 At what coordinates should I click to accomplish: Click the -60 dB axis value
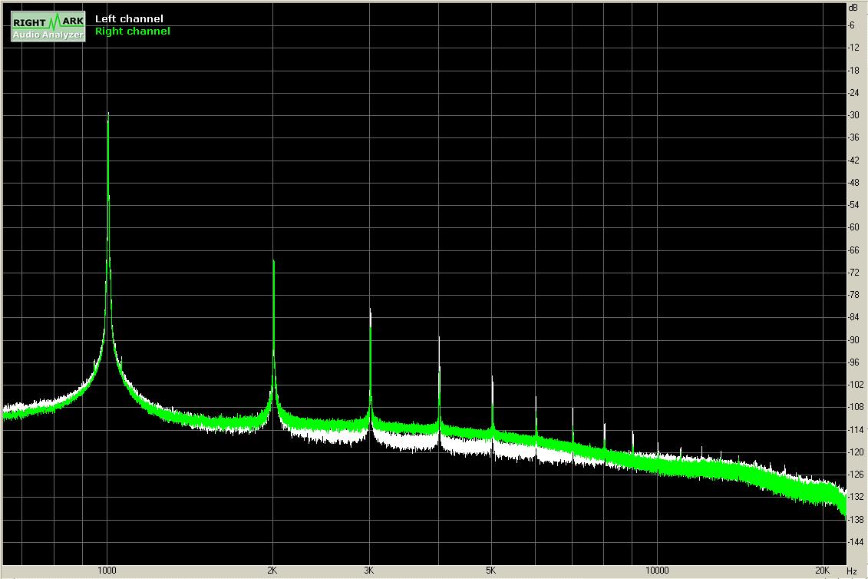(853, 227)
